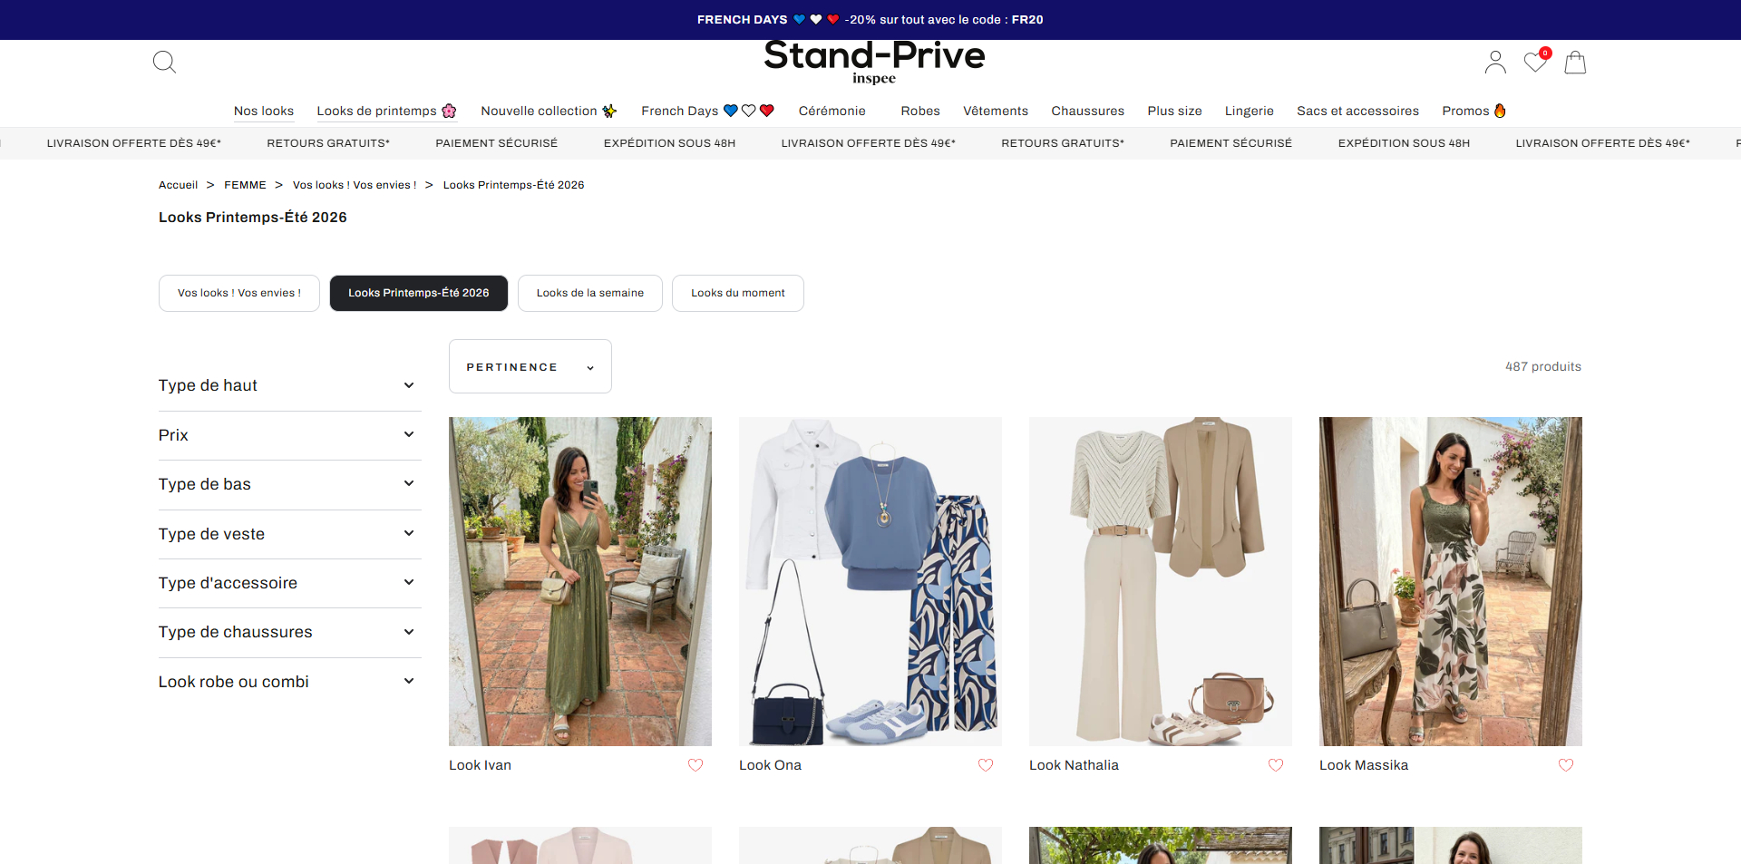This screenshot has height=864, width=1741.
Task: Expand the Type de chaussures filter
Action: coord(290,632)
